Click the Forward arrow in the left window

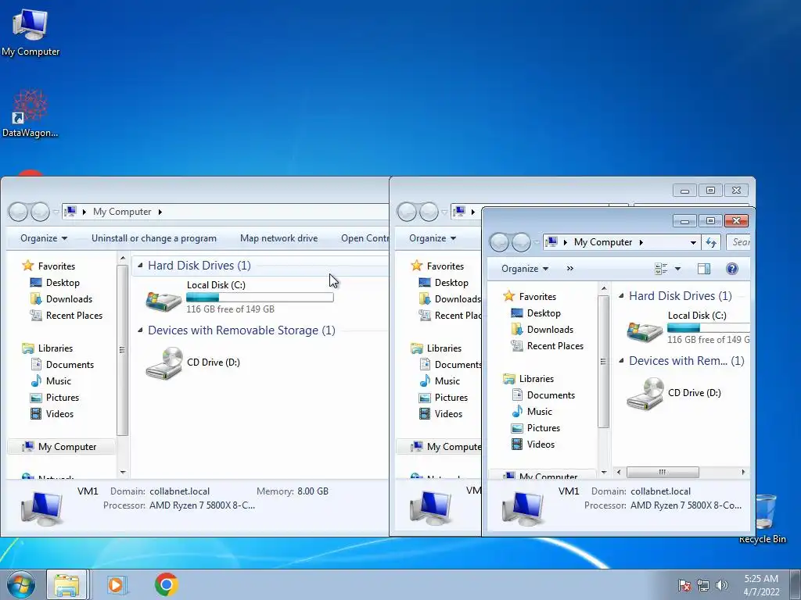tap(41, 212)
